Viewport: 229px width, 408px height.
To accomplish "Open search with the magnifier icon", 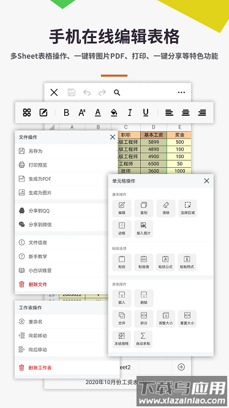I will pos(117,93).
